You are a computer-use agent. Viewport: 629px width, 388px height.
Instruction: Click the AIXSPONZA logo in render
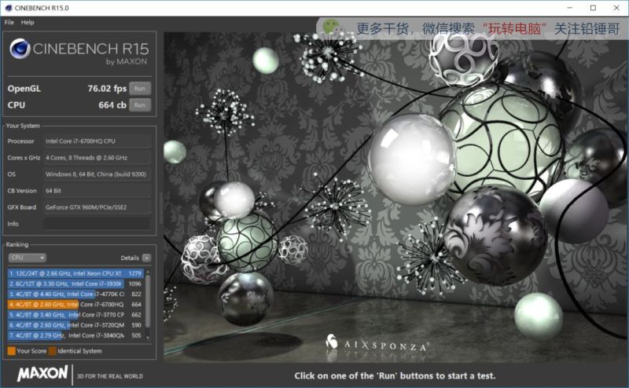377,344
